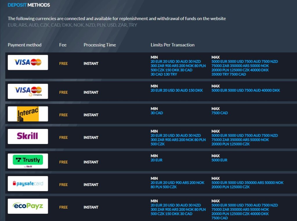This screenshot has height=221, width=297.
Task: Click INSTANT in the Trustly row
Action: pos(91,162)
